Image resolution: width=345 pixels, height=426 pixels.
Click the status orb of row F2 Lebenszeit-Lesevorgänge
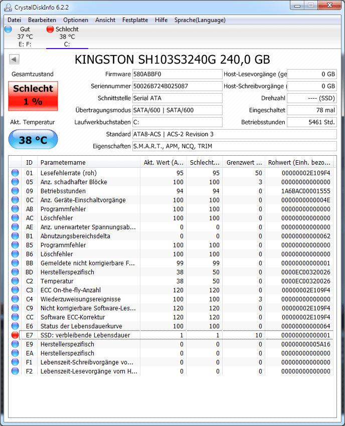(15, 371)
